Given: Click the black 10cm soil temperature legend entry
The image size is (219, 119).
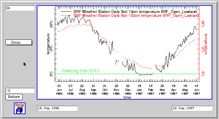Looking at the screenshot, I should (x=129, y=12).
